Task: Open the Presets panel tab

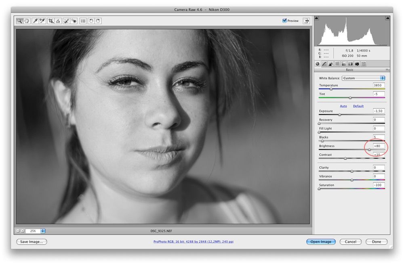Action: pos(364,64)
